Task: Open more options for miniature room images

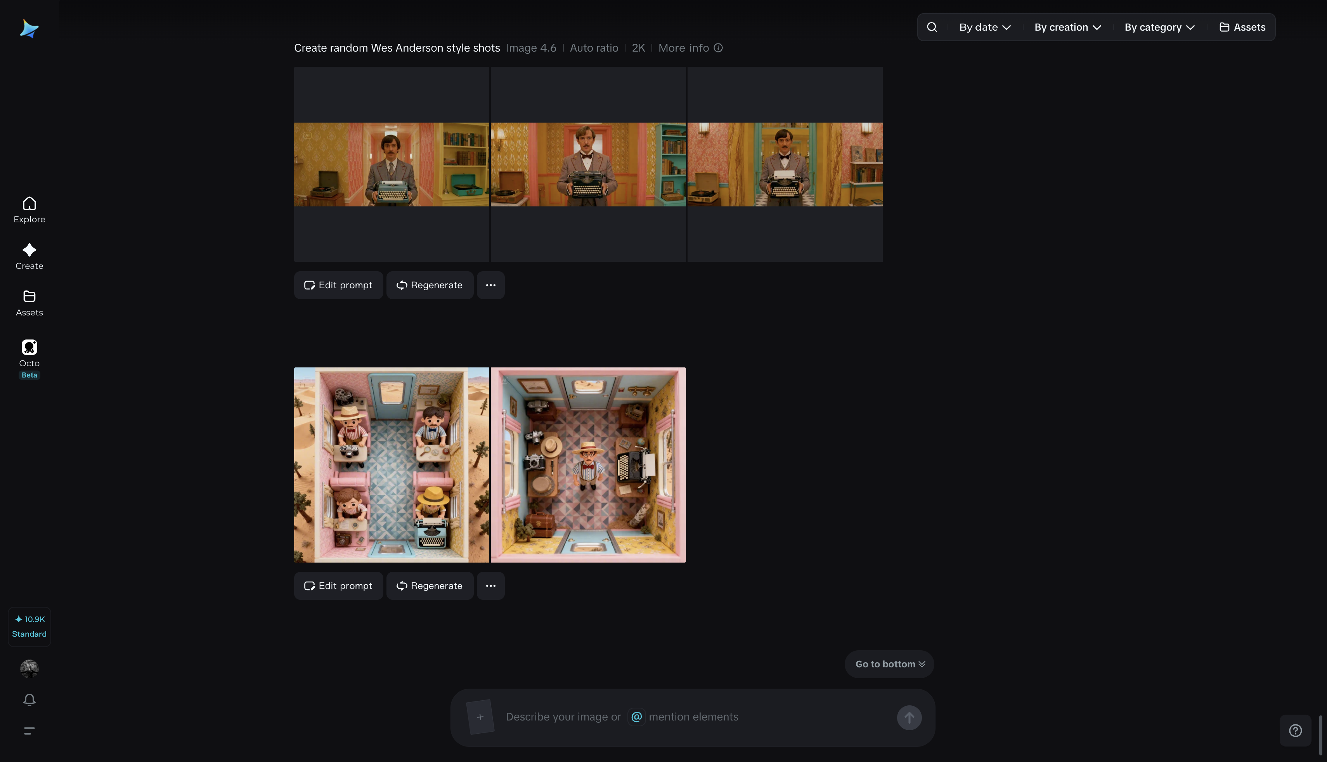Action: click(490, 585)
